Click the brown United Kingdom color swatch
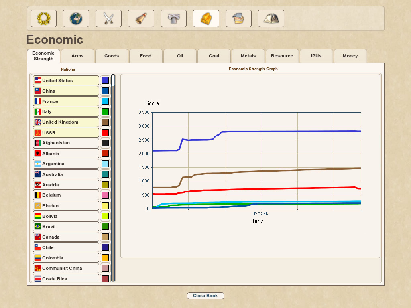 click(105, 122)
